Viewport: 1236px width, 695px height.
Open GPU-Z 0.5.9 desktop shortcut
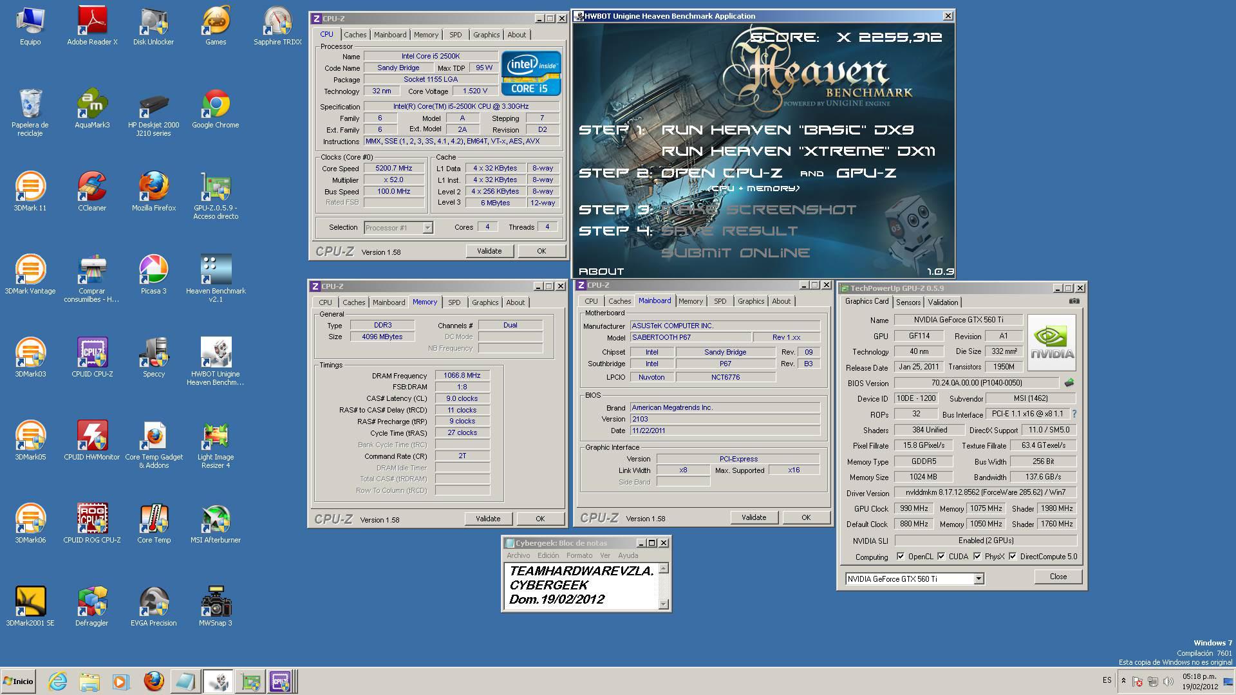216,196
